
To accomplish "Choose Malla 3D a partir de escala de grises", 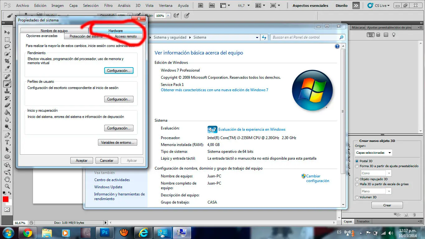I will click(x=382, y=184).
